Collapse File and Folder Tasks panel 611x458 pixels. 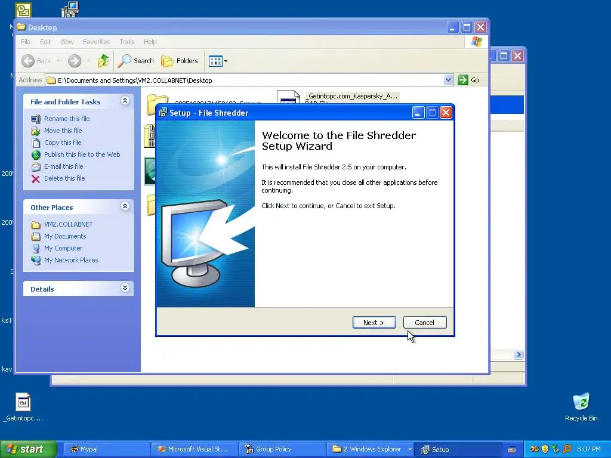pyautogui.click(x=125, y=101)
